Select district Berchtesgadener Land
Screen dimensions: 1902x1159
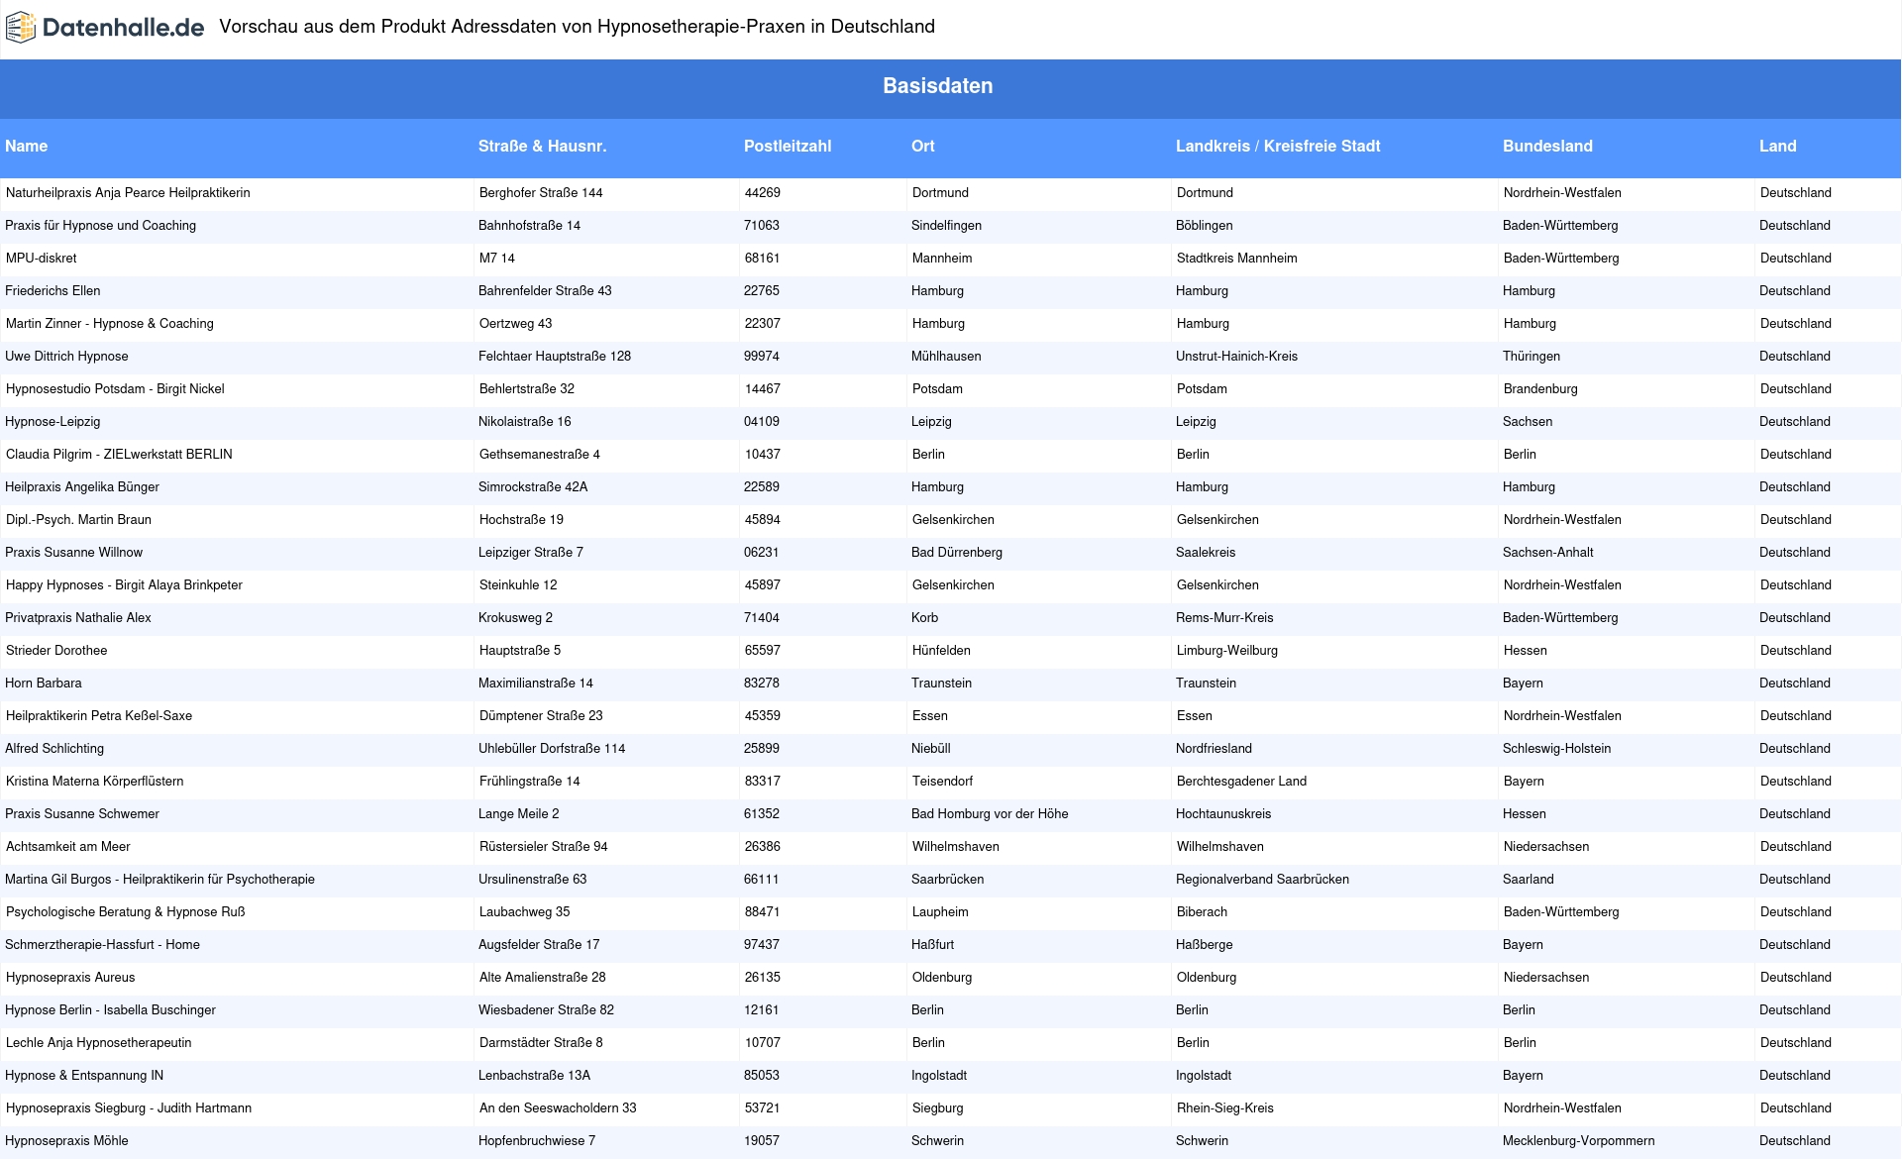[1241, 782]
